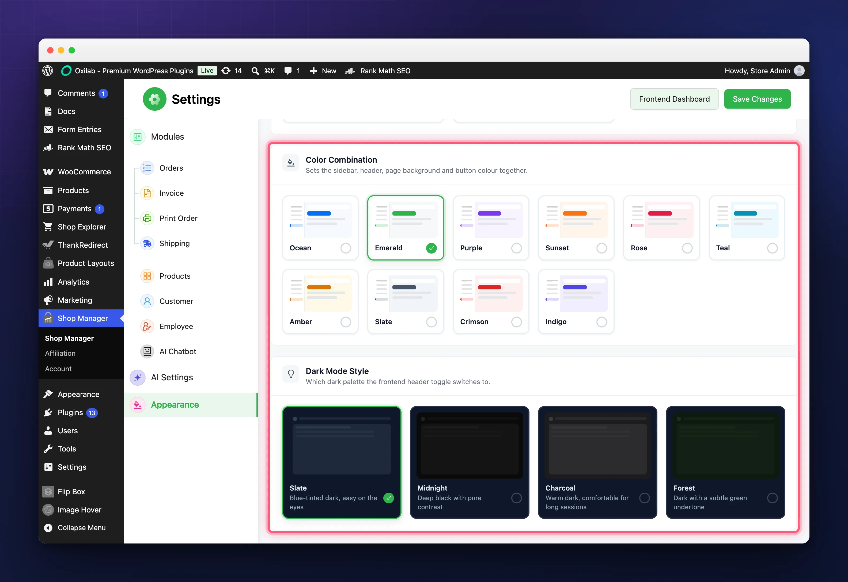This screenshot has height=582, width=848.
Task: Pick the Crimson color scheme preview
Action: click(491, 294)
